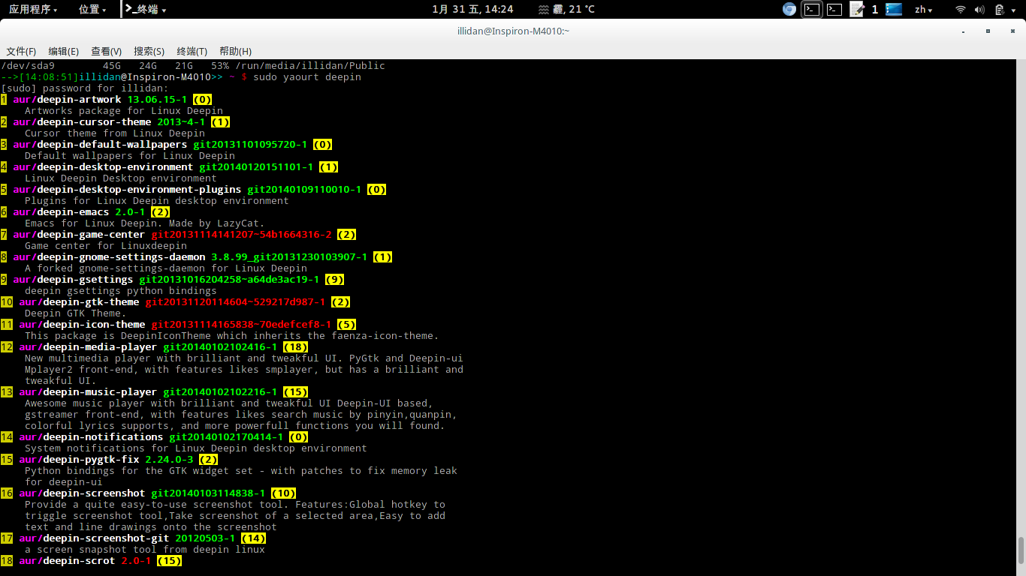
Task: Open the zh input language dropdown
Action: 923,10
